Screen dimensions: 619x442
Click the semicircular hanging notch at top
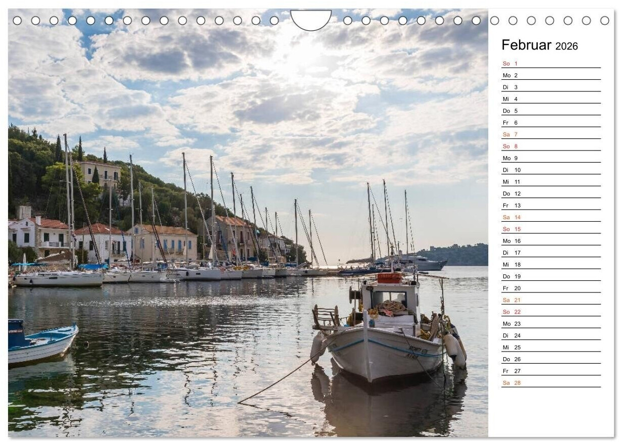click(x=311, y=19)
